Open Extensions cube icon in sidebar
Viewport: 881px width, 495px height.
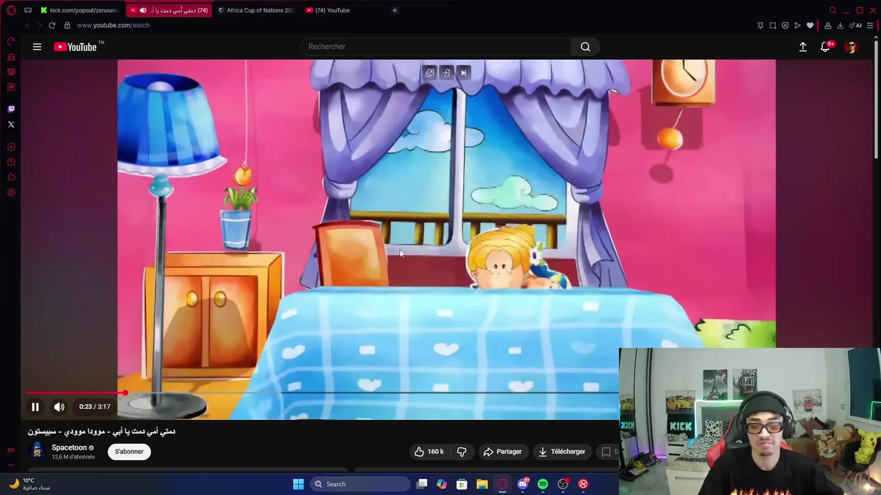(11, 177)
